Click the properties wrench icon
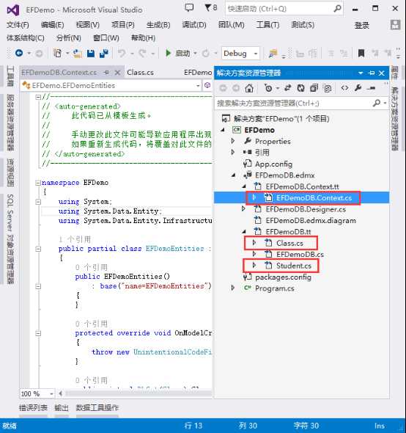406x433 pixels. (358, 88)
